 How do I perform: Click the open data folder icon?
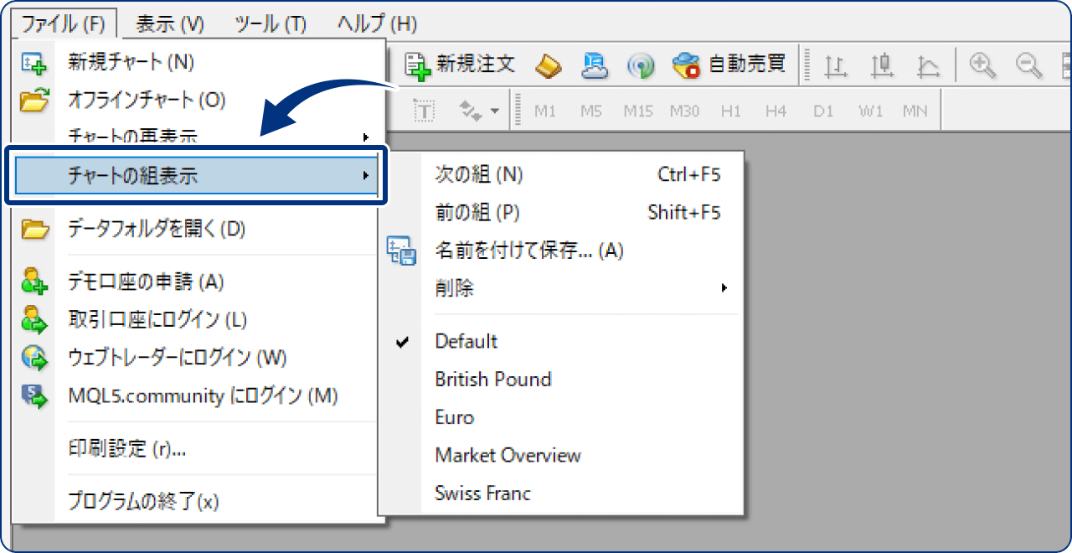34,230
